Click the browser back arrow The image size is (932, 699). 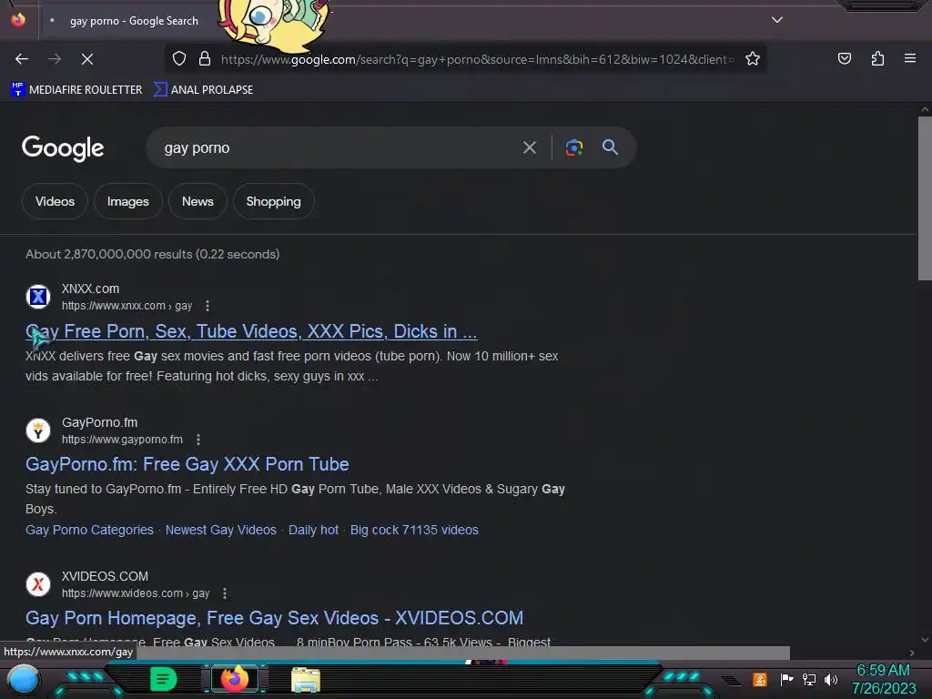coord(22,59)
